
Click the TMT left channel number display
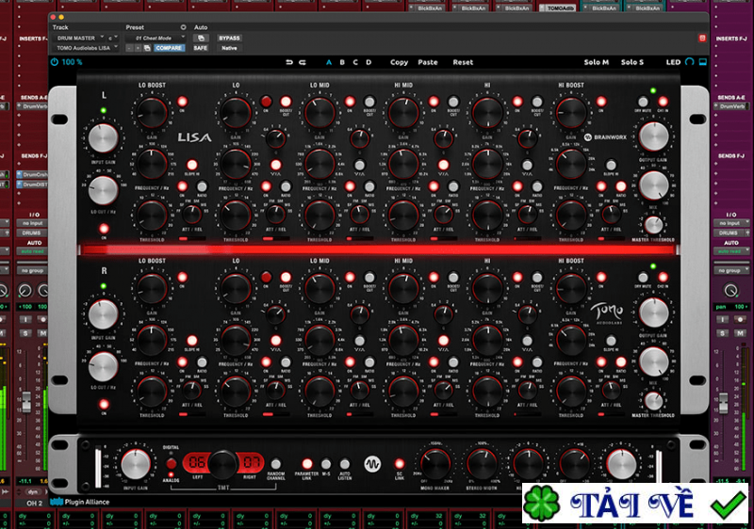point(196,462)
